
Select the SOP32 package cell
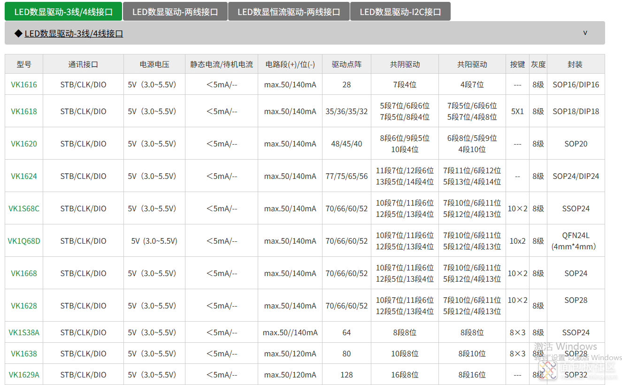pos(576,375)
